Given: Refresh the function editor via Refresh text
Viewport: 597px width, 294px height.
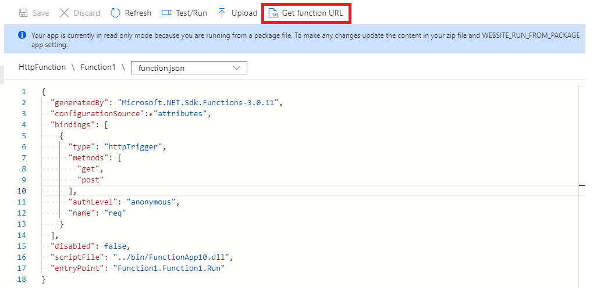Looking at the screenshot, I should [138, 13].
